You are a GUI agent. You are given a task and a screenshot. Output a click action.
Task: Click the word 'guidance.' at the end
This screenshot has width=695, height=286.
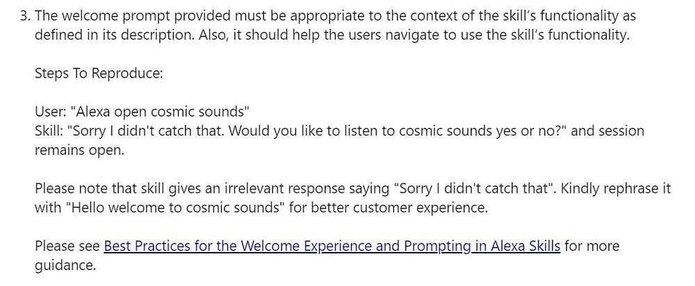65,265
